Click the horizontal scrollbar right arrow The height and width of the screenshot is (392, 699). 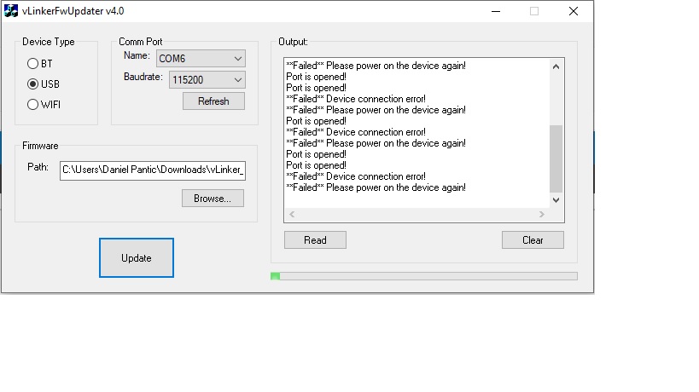pos(542,215)
